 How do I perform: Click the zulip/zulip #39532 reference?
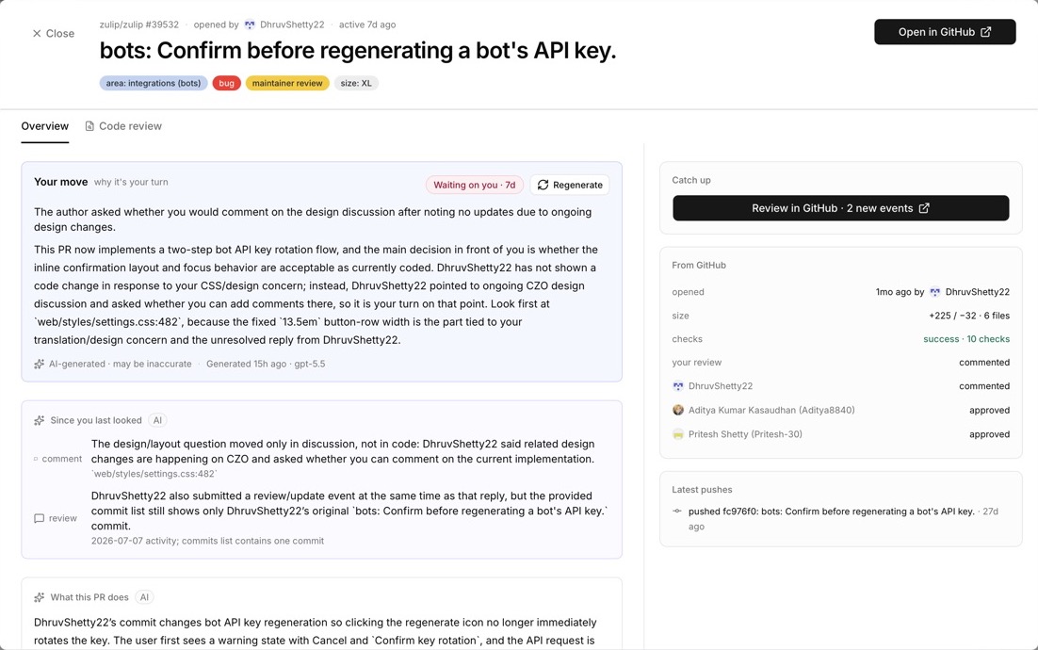tap(139, 24)
